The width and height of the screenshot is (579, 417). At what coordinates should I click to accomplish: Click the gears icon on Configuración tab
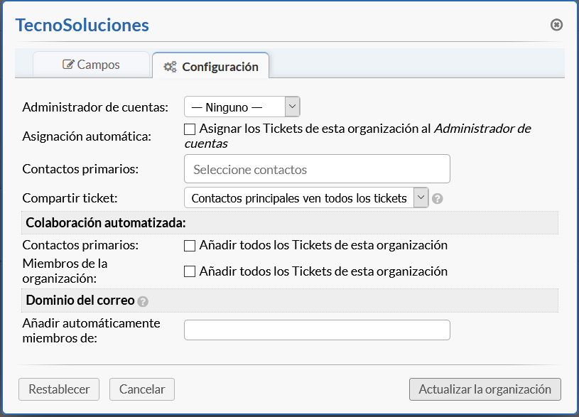click(x=170, y=67)
